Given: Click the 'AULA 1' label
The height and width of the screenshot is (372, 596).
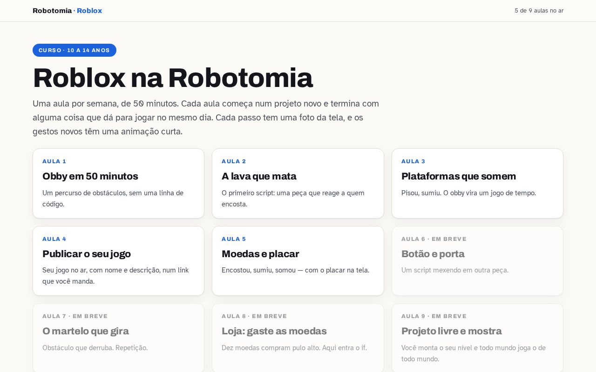Looking at the screenshot, I should pos(54,161).
